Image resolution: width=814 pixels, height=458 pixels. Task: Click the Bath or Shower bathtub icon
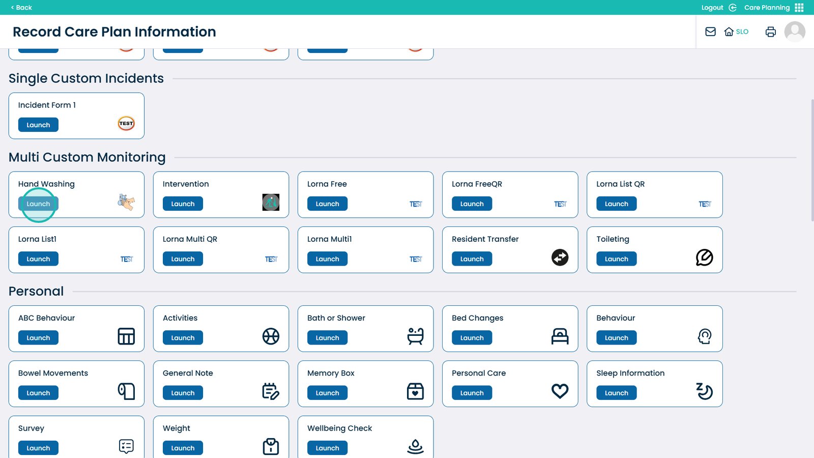[415, 336]
